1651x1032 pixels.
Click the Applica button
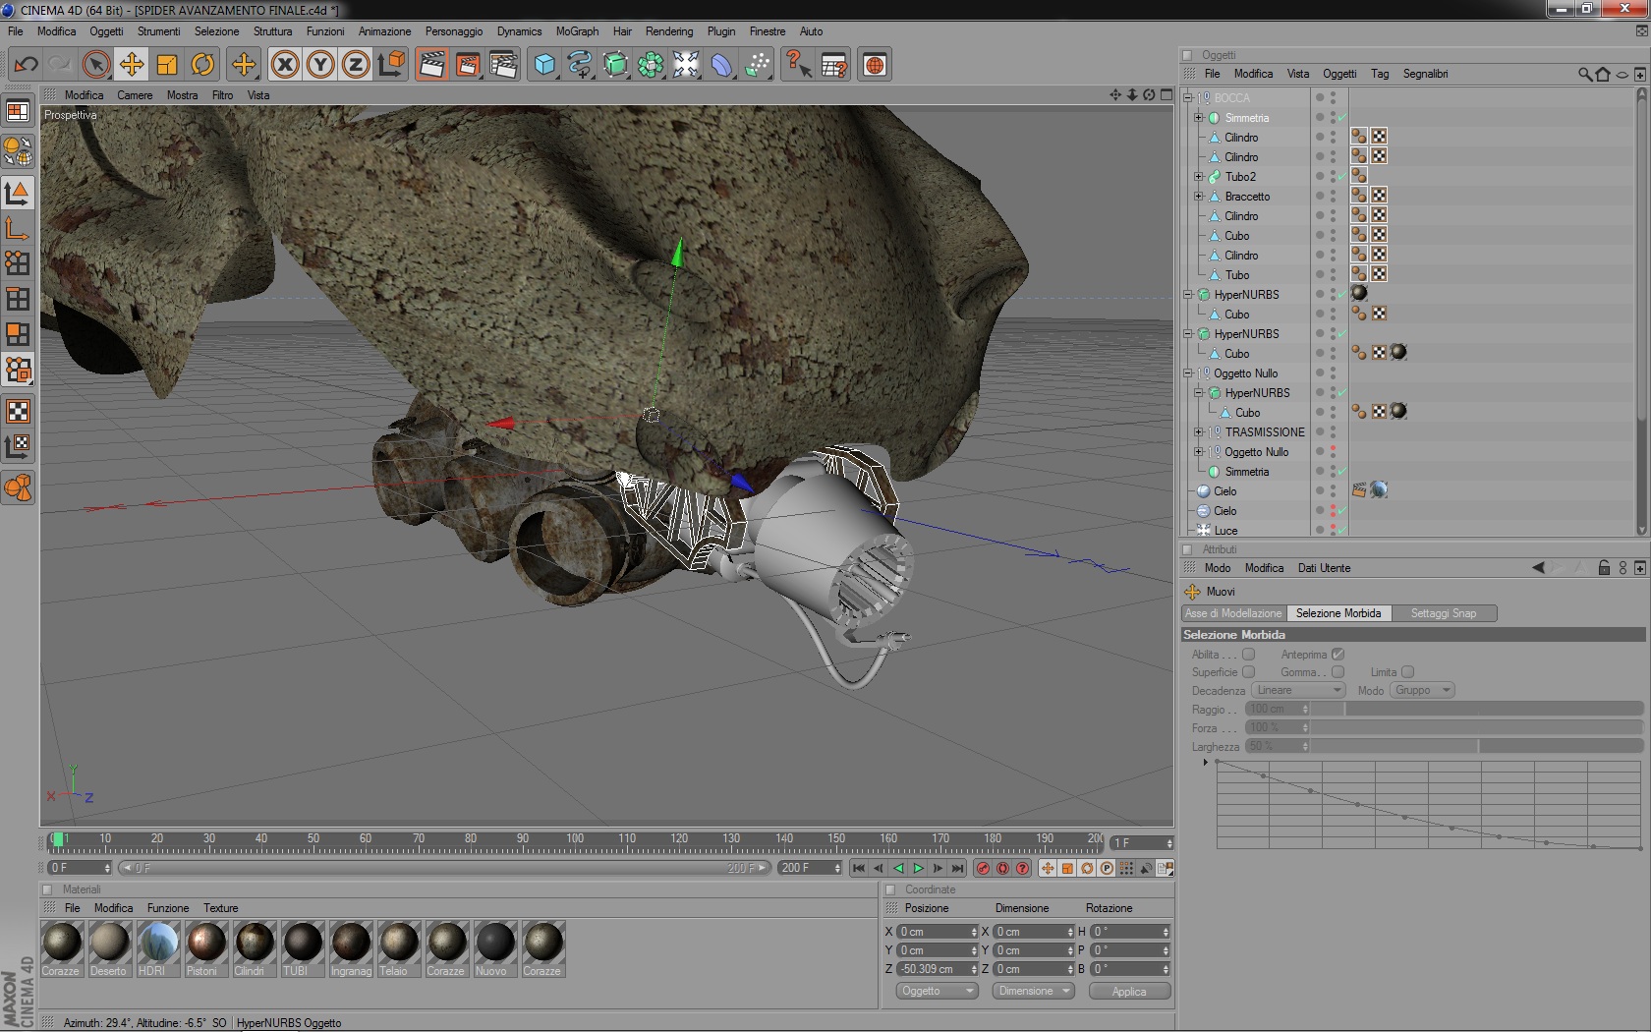[1129, 991]
